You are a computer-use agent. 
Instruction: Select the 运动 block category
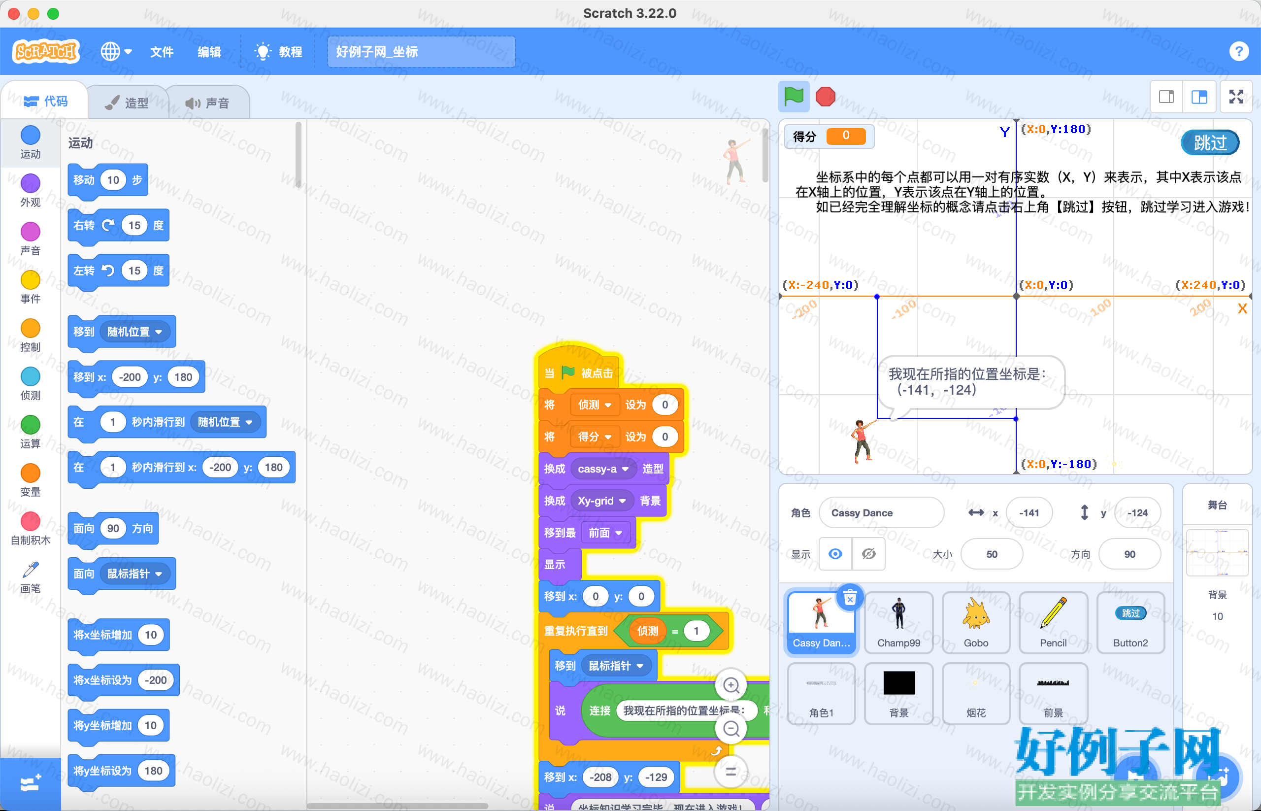pos(31,142)
